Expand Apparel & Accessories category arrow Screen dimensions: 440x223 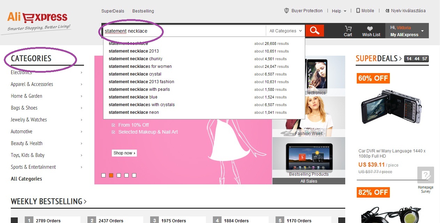pos(82,84)
